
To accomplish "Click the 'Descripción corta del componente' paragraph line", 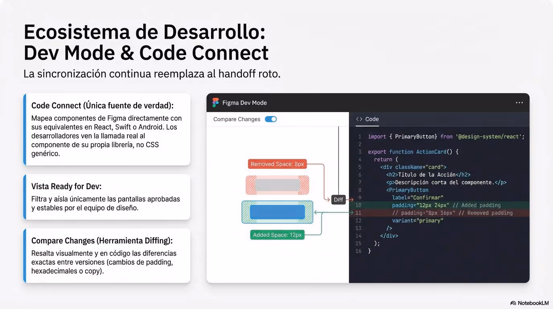I will pos(446,182).
